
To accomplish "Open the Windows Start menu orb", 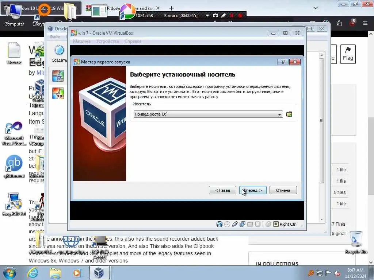I will pos(10,273).
